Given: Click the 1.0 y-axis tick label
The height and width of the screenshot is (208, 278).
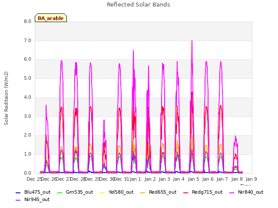Looking at the screenshot, I should click(27, 154).
